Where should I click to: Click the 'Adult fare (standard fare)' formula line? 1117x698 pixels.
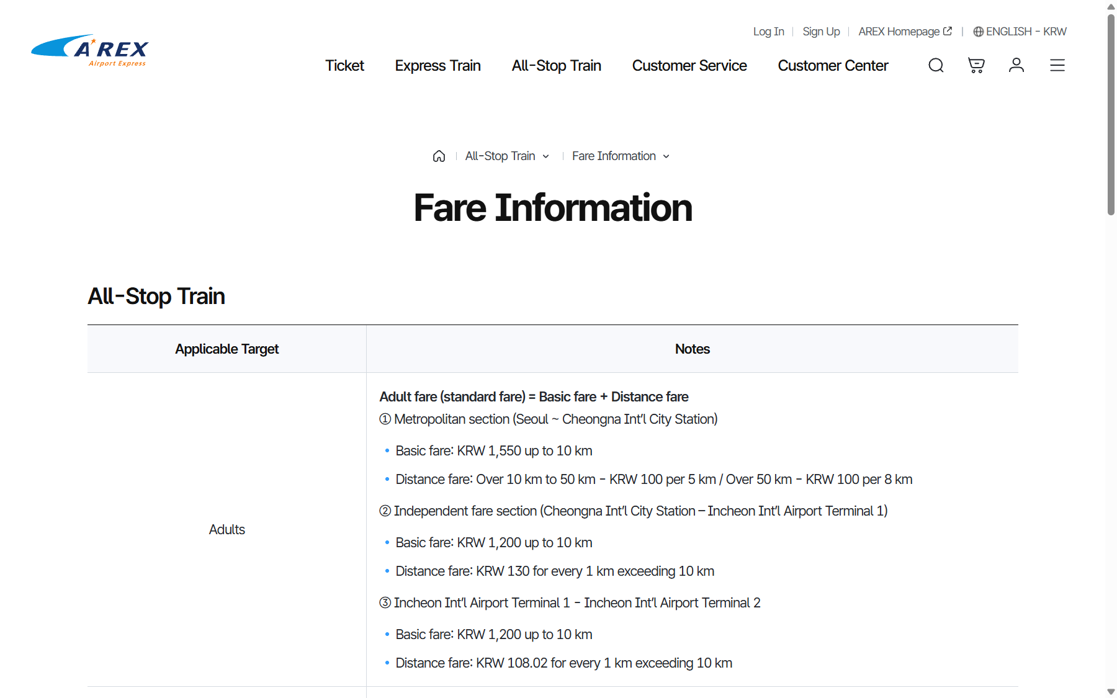pos(534,397)
